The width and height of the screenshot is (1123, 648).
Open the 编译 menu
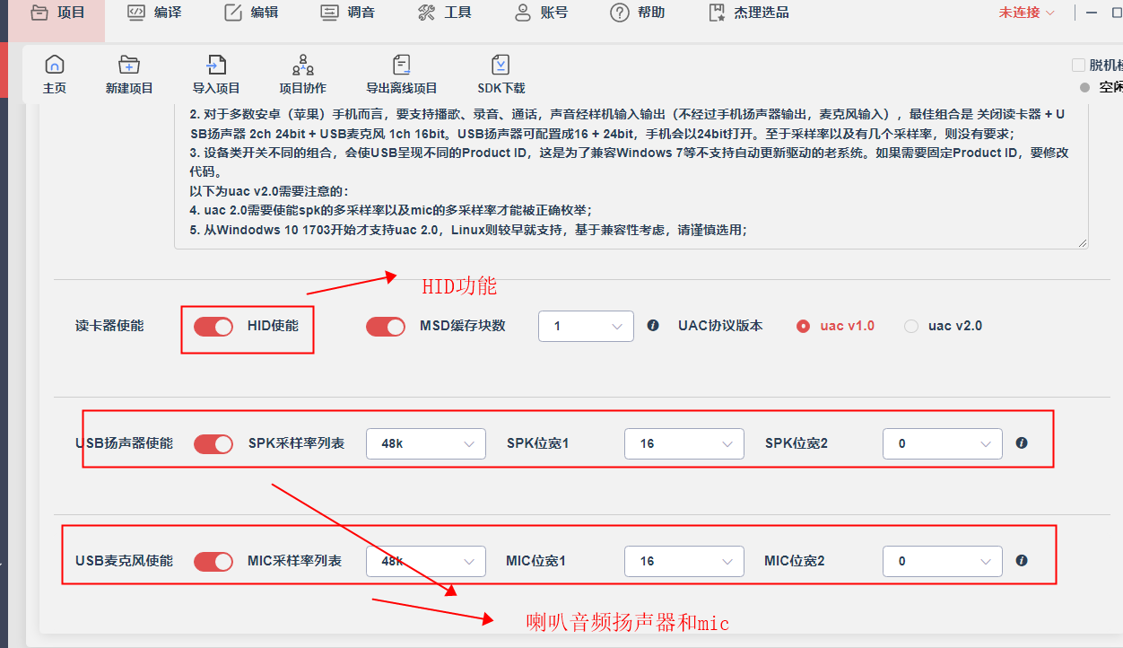coord(153,13)
